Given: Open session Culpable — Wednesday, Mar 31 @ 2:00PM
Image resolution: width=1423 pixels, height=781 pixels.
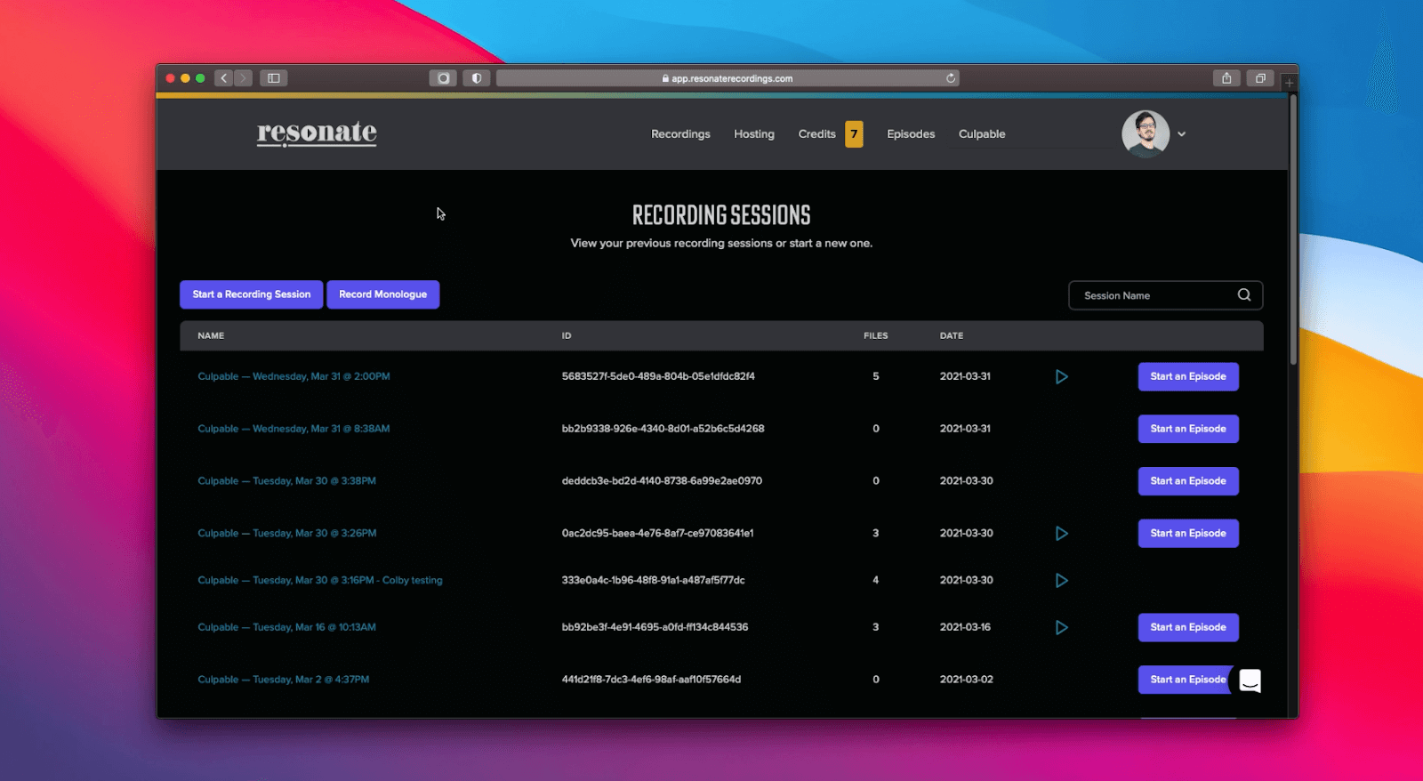Looking at the screenshot, I should [x=293, y=376].
